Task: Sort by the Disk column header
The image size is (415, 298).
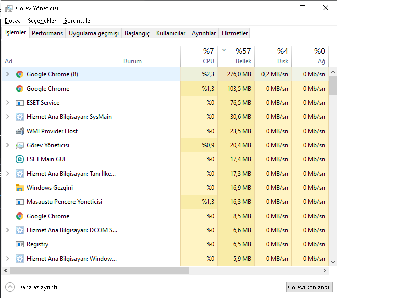Action: click(273, 56)
